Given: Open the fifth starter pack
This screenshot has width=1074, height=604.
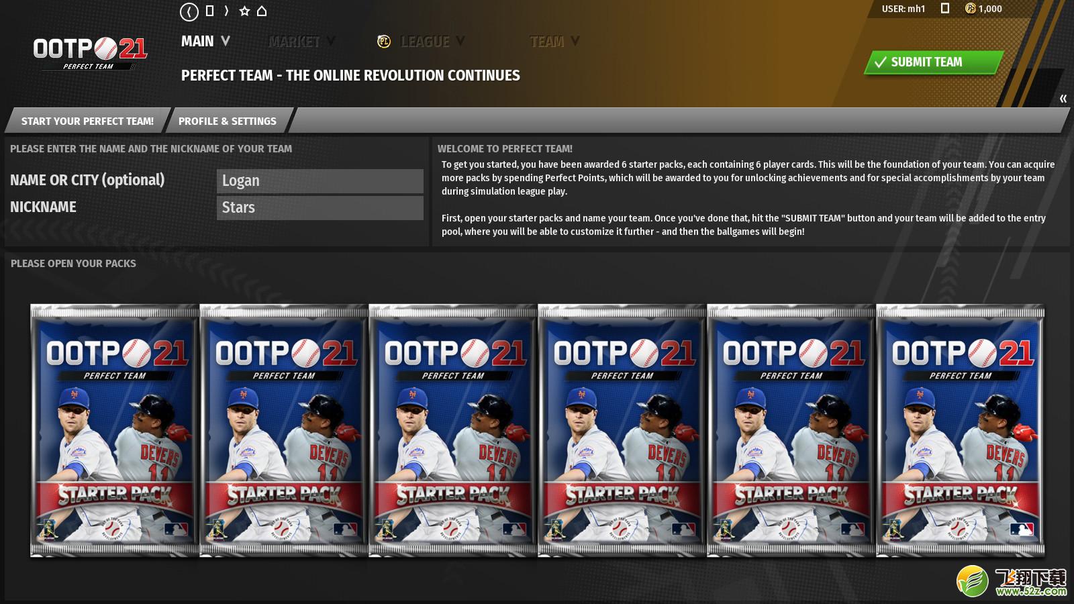Looking at the screenshot, I should (791, 430).
